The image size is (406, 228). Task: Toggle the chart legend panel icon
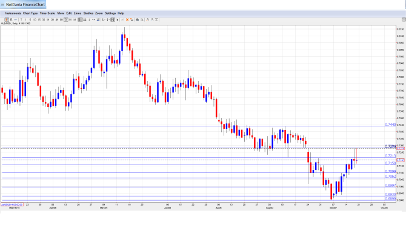(81, 19)
